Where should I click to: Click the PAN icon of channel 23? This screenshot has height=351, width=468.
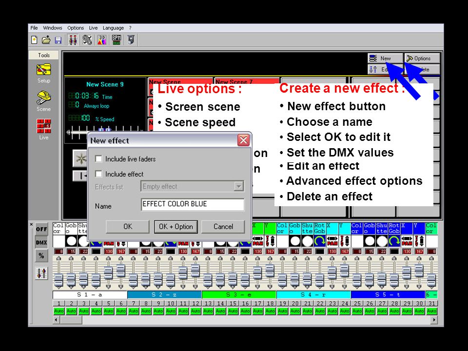[x=332, y=241]
